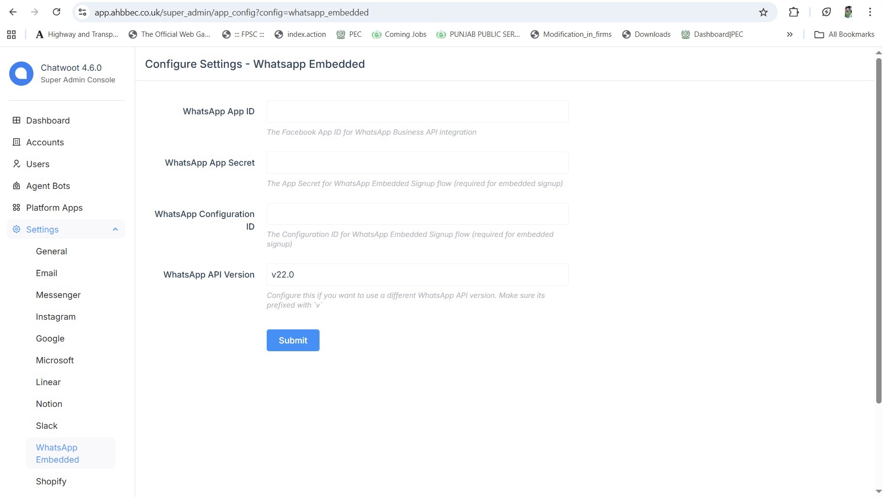
Task: Reload the page with the refresh icon
Action: click(x=57, y=13)
